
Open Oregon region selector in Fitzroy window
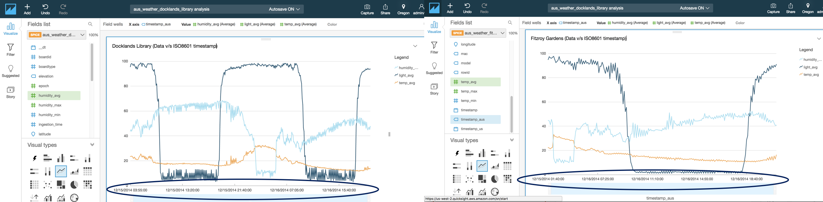tap(808, 8)
